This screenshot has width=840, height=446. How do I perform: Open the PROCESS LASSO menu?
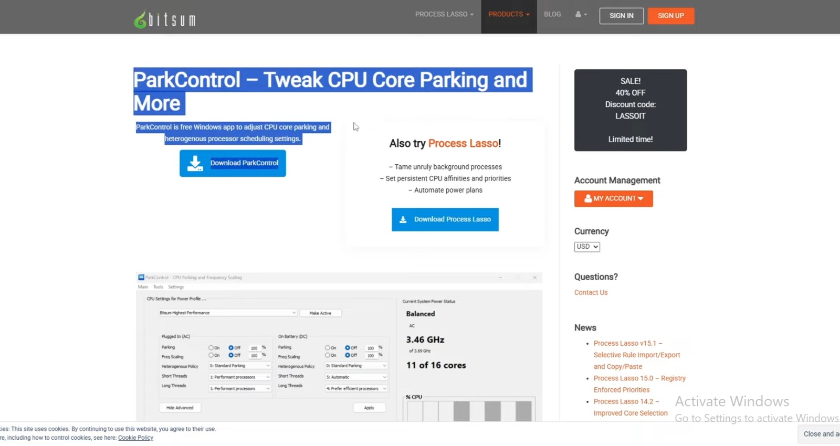[444, 14]
